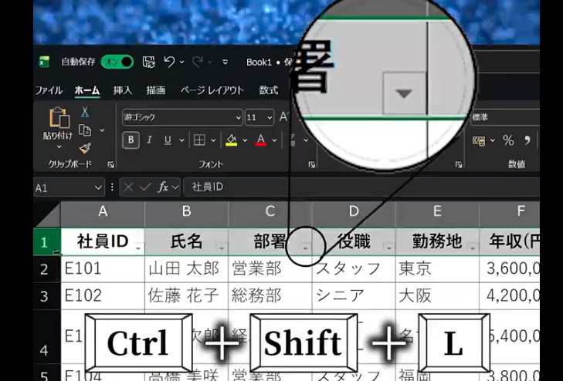Click the Save icon in title bar

click(149, 62)
